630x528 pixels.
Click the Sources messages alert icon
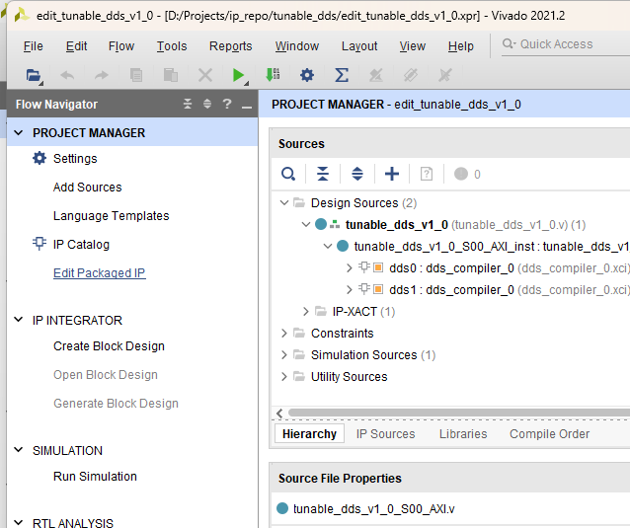(x=461, y=174)
